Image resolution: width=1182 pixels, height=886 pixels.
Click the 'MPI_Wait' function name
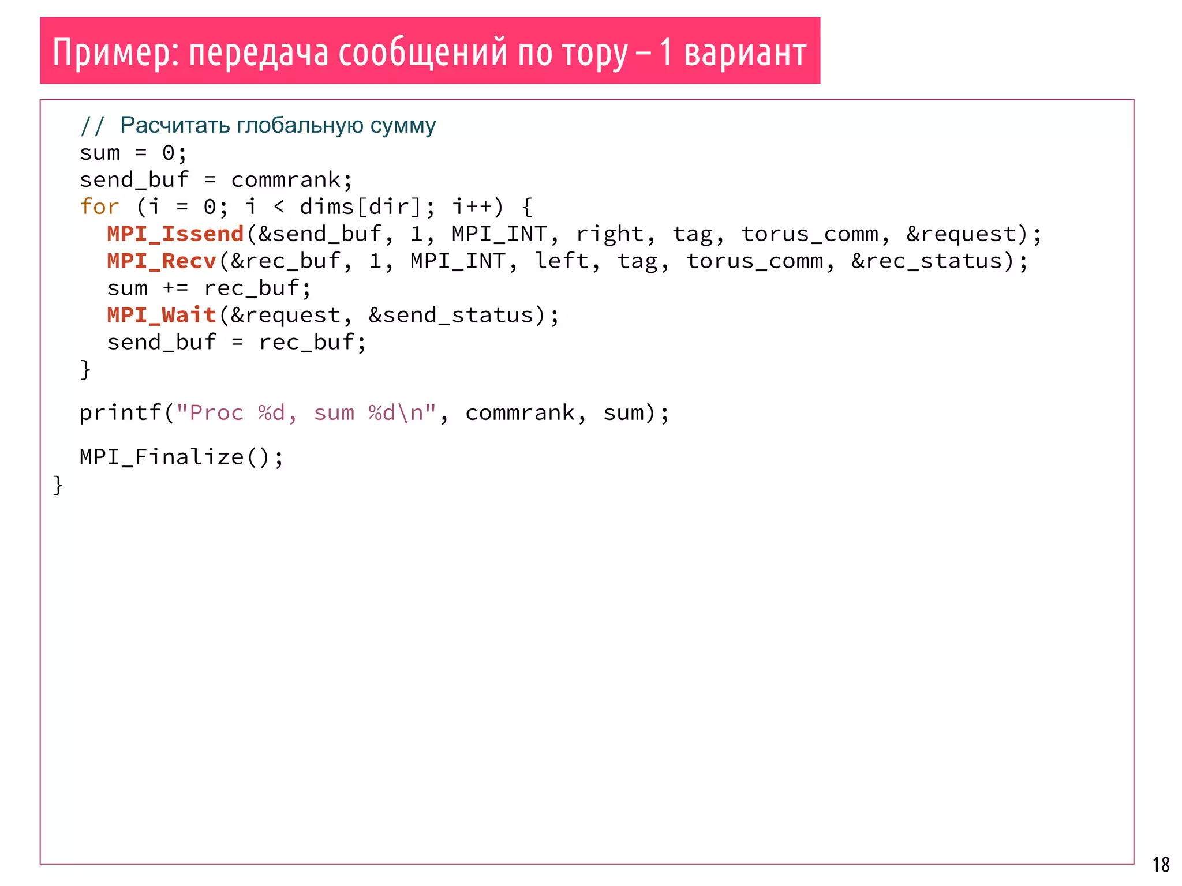pos(162,315)
